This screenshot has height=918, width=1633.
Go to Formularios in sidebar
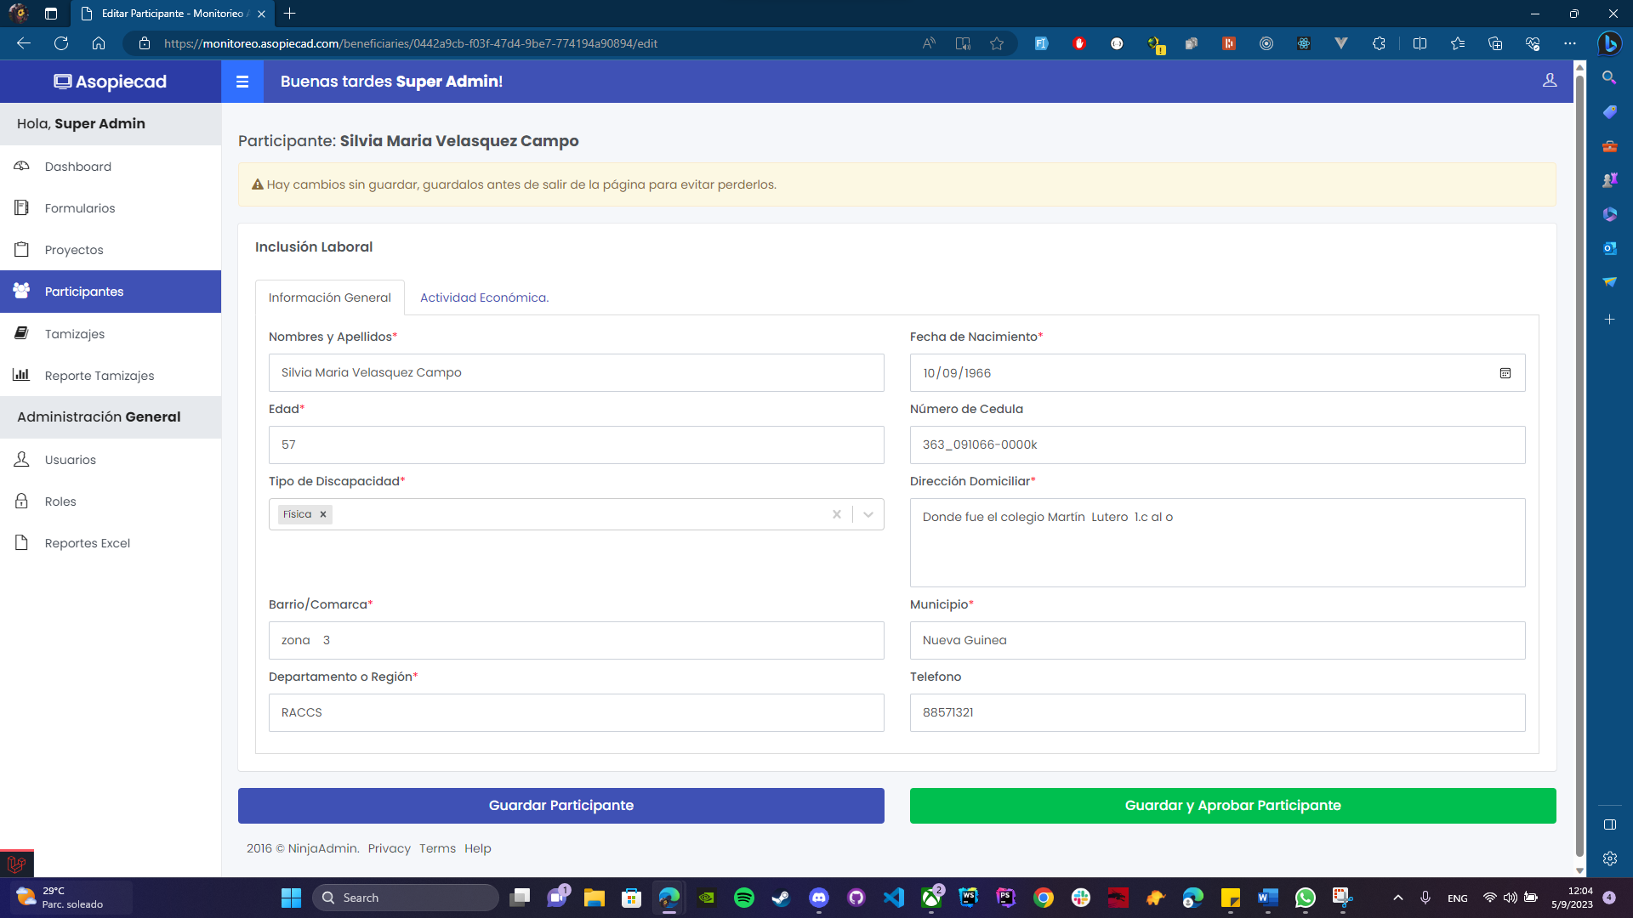tap(79, 208)
